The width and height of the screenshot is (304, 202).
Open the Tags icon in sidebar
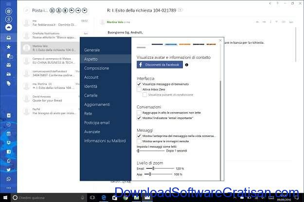point(9,84)
